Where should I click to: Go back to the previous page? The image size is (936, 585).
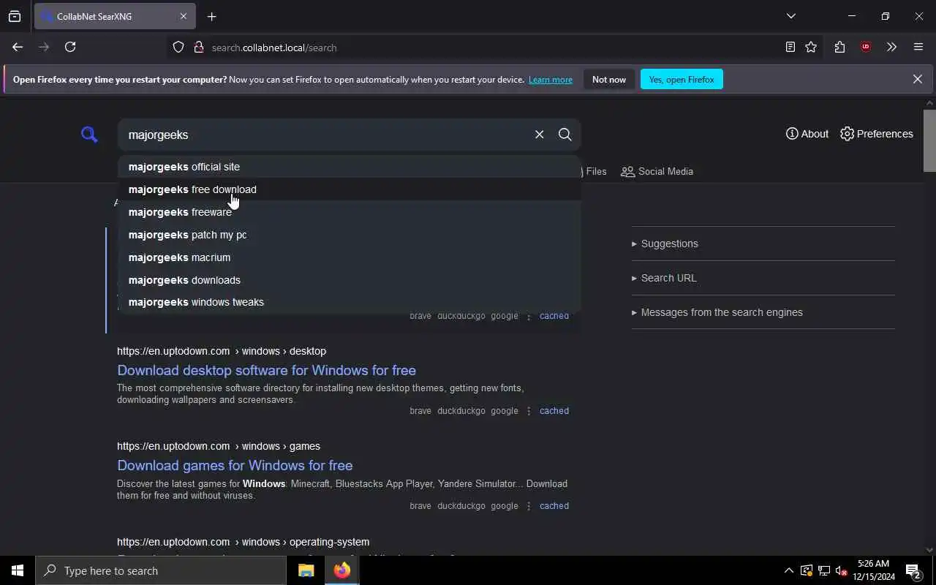[18, 47]
